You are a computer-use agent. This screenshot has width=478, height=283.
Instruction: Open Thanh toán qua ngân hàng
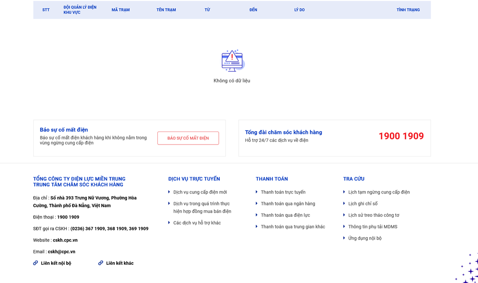click(x=288, y=204)
